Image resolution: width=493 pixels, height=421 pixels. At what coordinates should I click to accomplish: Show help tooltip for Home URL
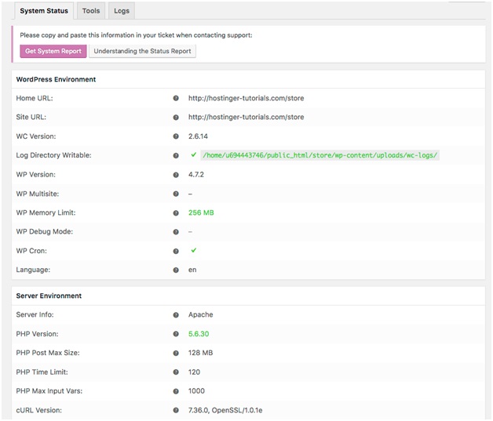tap(176, 98)
